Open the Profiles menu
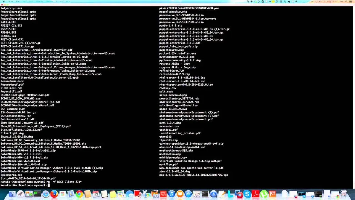 click(x=39, y=1)
